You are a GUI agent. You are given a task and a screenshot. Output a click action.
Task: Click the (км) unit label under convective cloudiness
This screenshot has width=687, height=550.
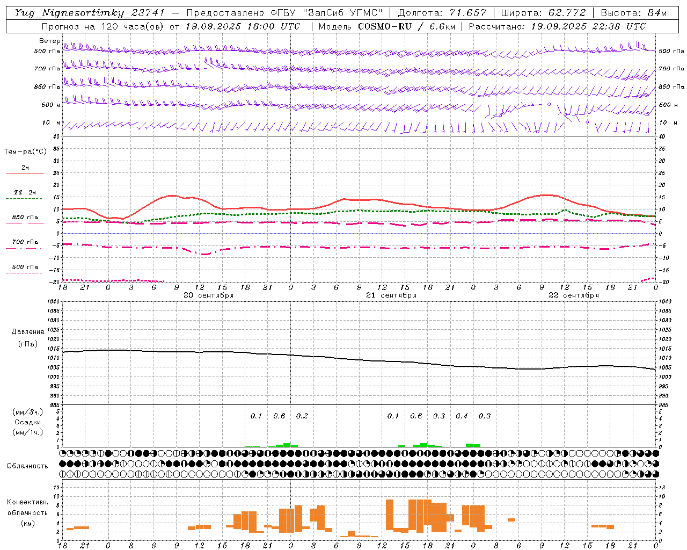coord(28,523)
